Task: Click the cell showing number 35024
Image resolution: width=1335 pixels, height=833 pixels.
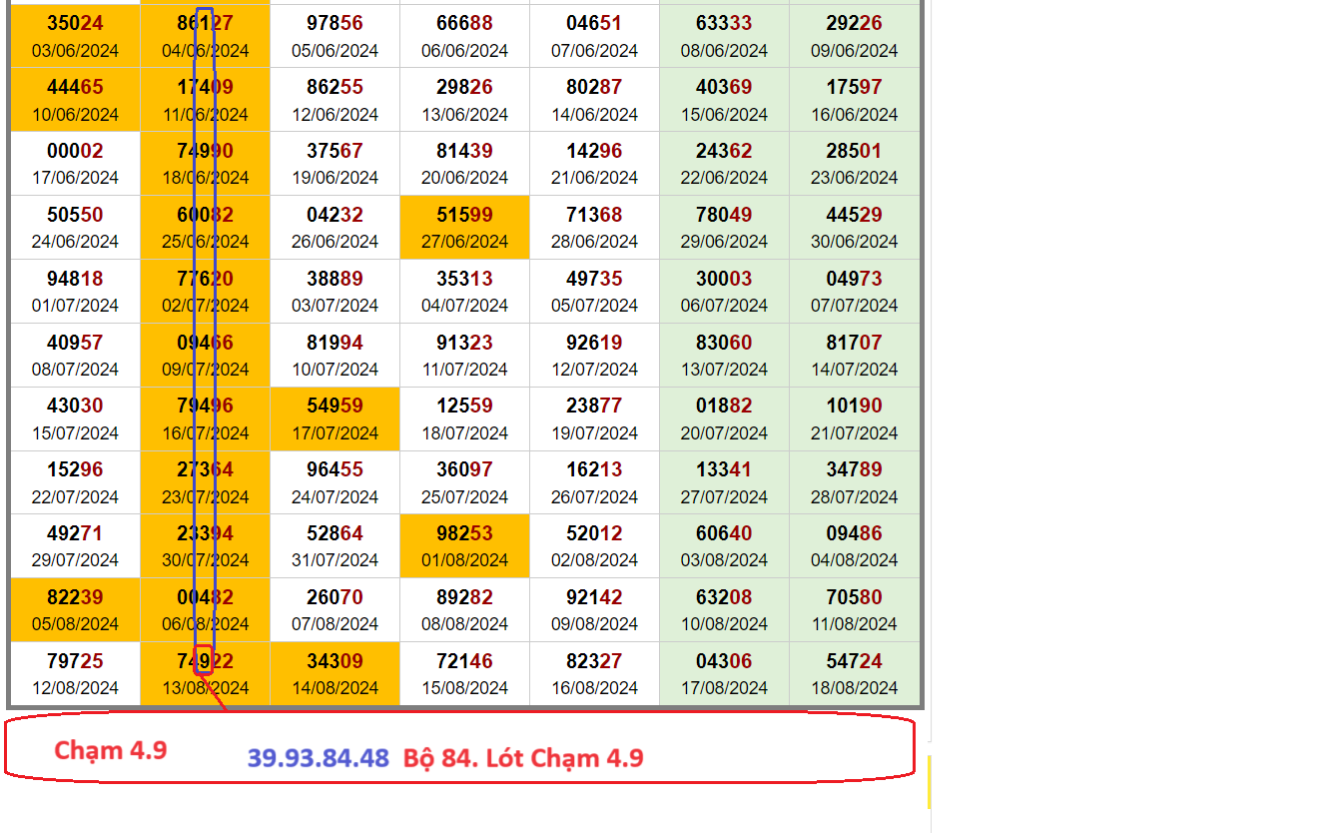Action: [x=75, y=36]
